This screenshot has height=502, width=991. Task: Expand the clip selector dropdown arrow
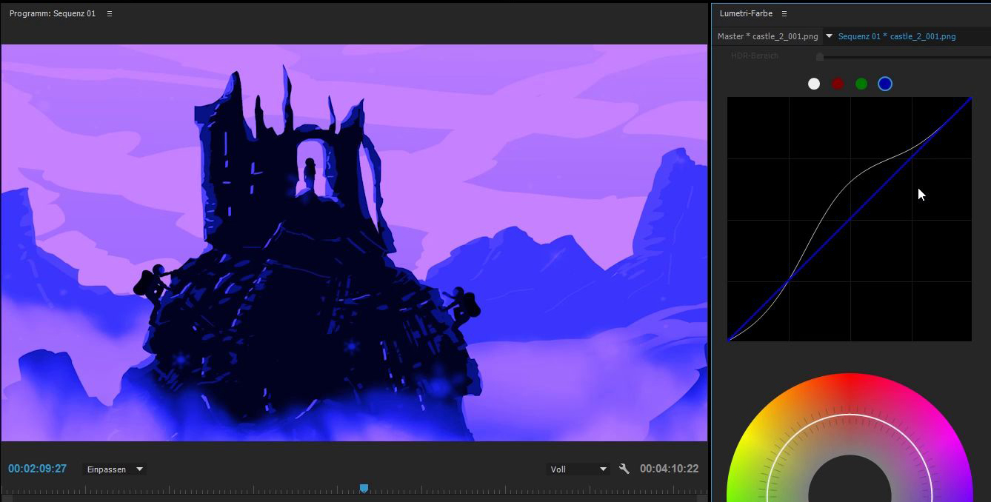coord(829,36)
